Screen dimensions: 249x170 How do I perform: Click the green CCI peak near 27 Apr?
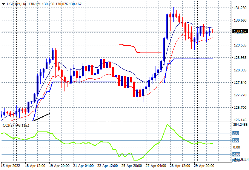click(x=167, y=124)
